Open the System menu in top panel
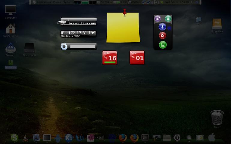The image size is (231, 144). coord(68,2)
